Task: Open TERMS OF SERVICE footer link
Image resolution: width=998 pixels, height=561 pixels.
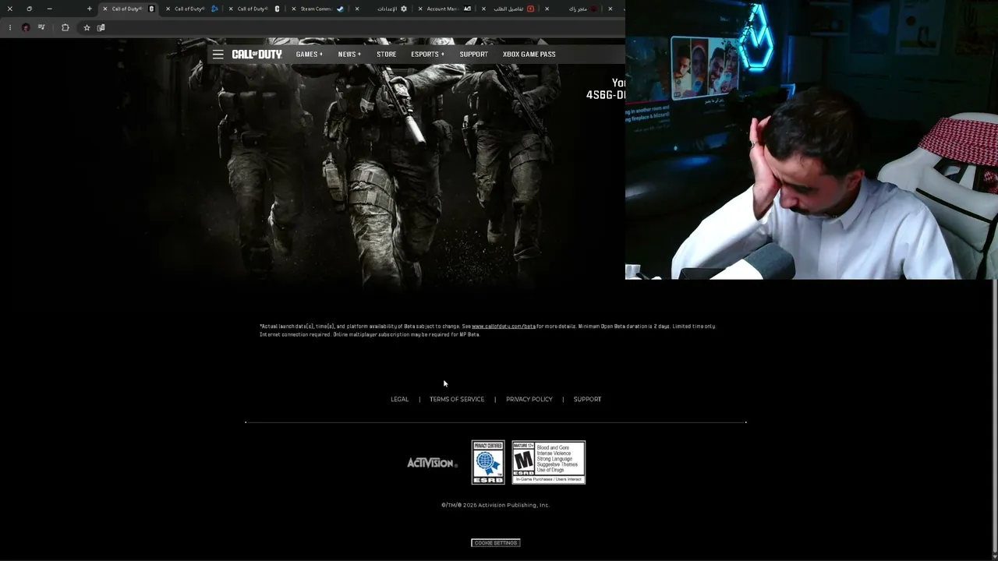Action: (457, 400)
